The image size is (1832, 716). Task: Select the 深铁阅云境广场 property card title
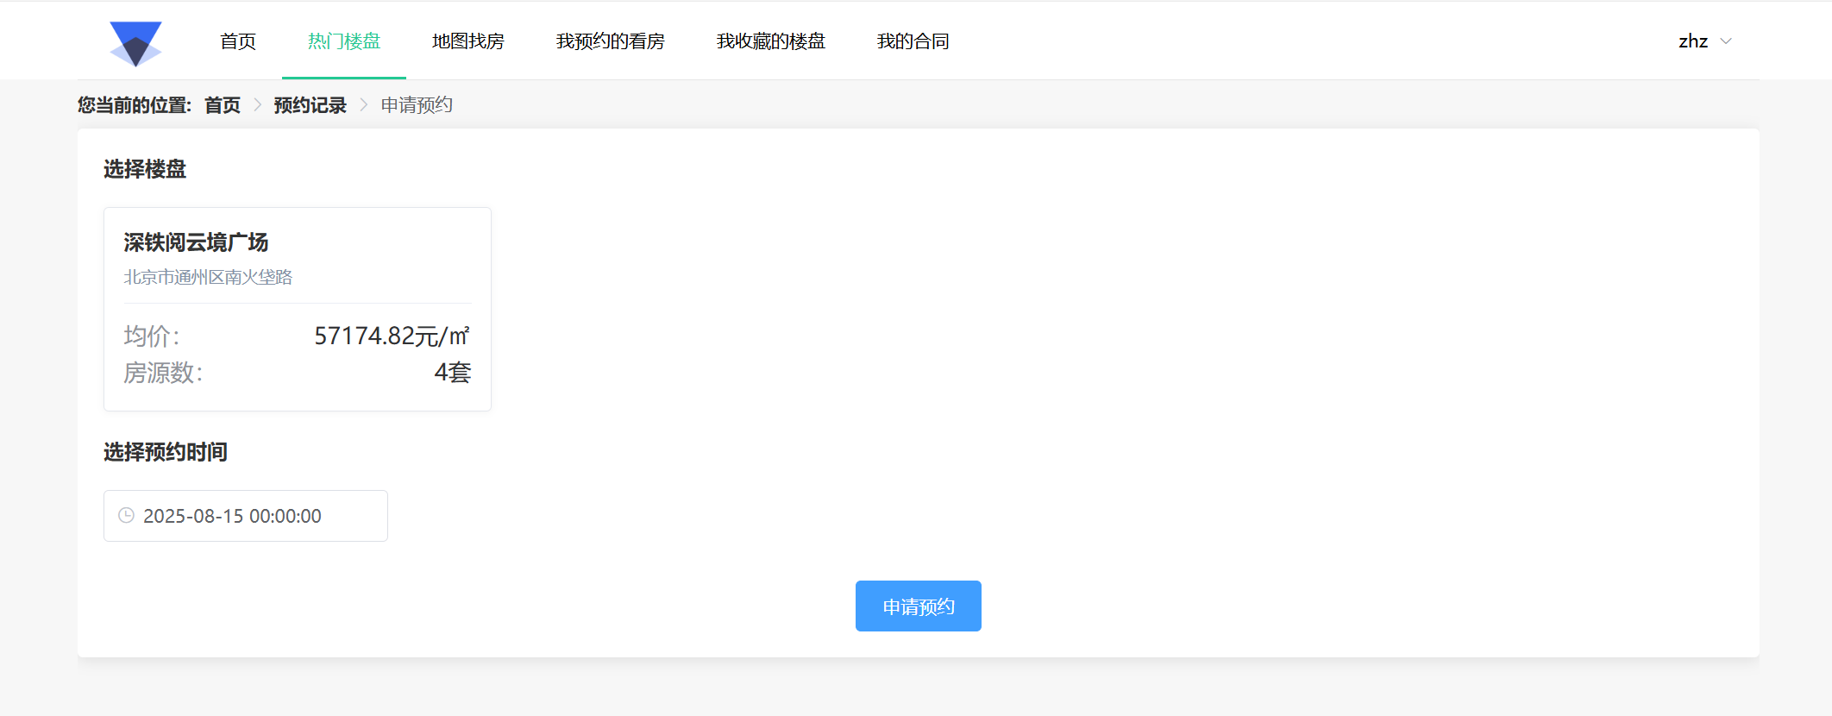(196, 242)
